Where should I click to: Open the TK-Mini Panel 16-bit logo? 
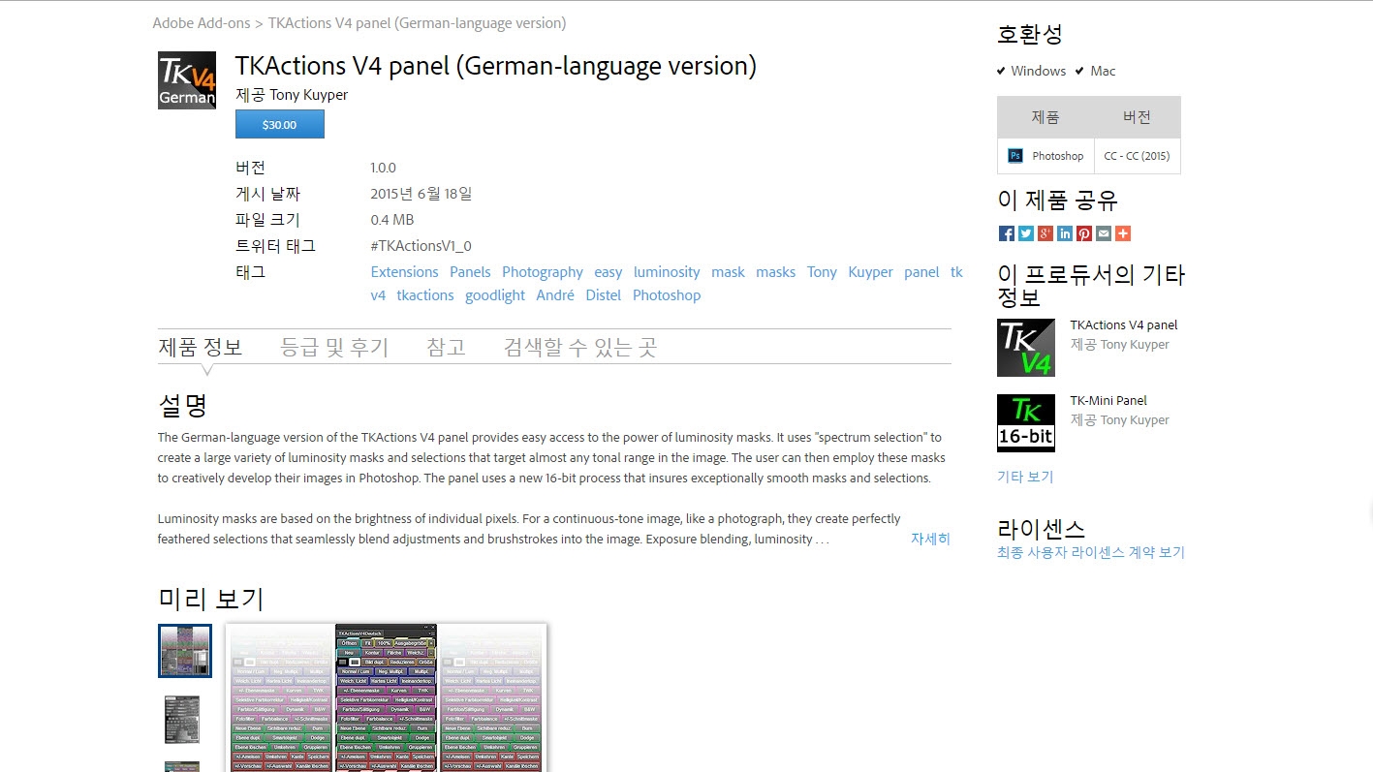[x=1026, y=423]
